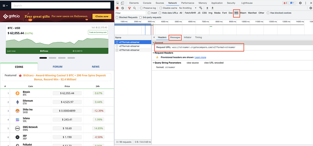
Task: Toggle the network filter funnel icon
Action: [129, 8]
